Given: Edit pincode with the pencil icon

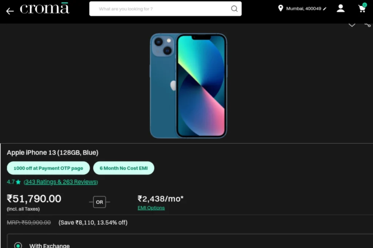Looking at the screenshot, I should 325,9.
